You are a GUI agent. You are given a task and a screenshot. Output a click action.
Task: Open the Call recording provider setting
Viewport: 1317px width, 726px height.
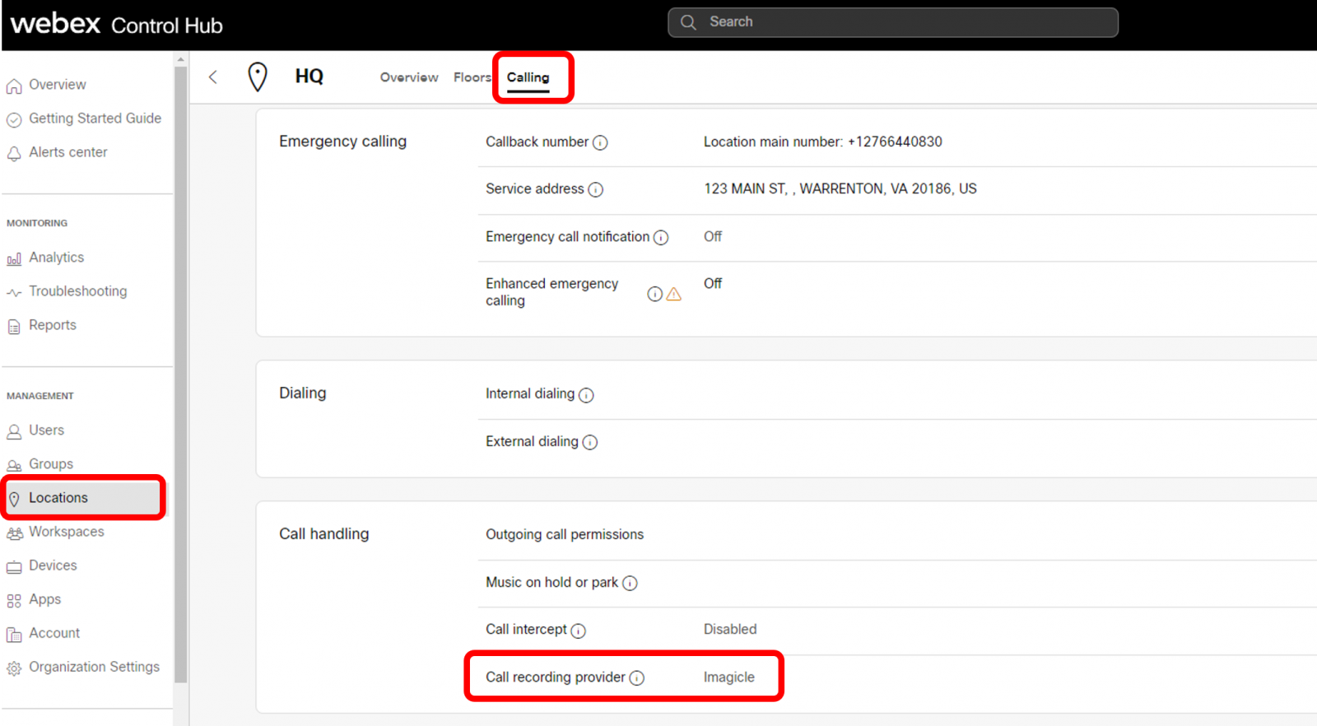[x=556, y=677]
